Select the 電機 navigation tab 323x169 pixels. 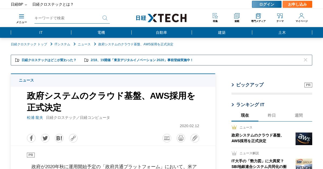101,32
